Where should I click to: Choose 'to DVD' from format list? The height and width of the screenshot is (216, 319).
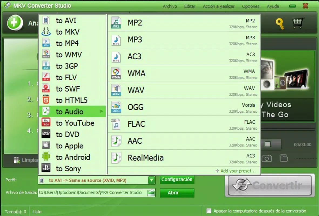pyautogui.click(x=72, y=134)
